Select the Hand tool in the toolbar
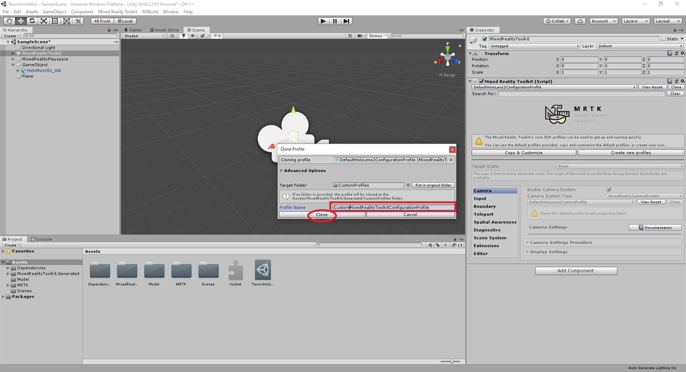The height and width of the screenshot is (372, 686). click(x=9, y=21)
